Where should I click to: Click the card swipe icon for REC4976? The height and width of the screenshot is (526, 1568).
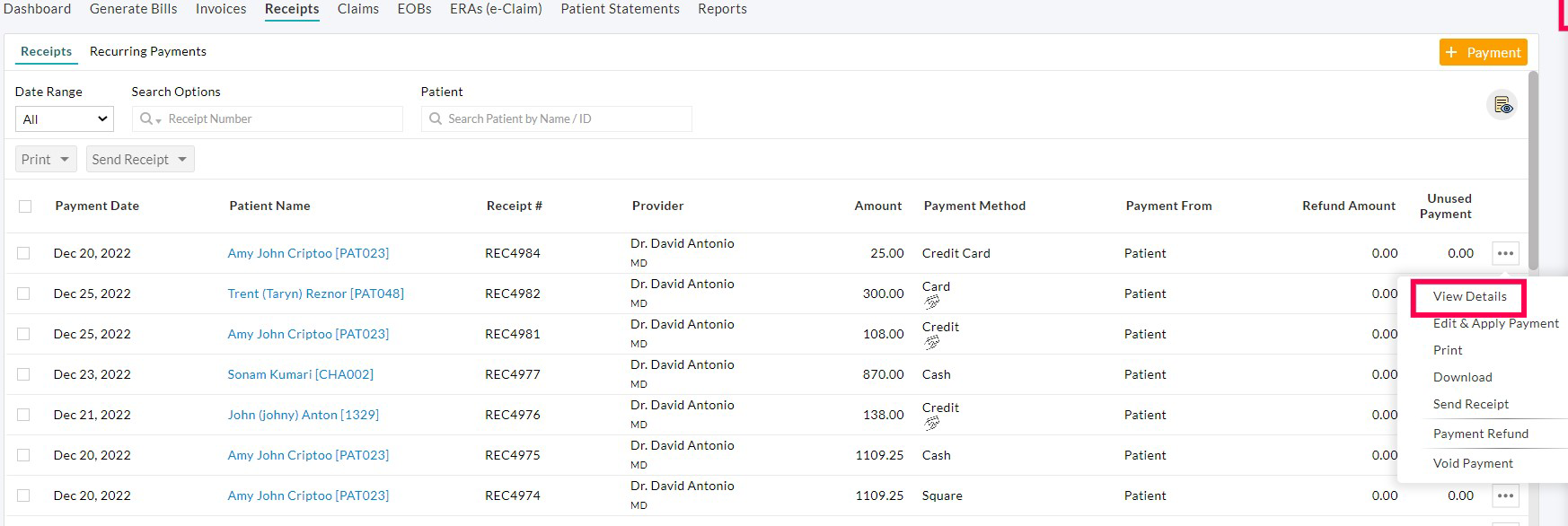coord(932,424)
